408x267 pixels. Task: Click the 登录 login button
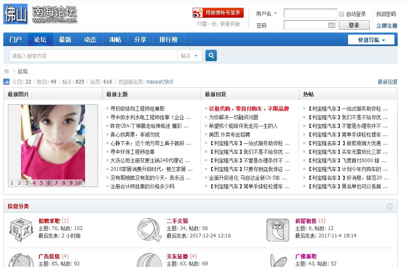point(354,25)
